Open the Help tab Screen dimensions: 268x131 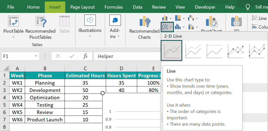tap(230, 7)
